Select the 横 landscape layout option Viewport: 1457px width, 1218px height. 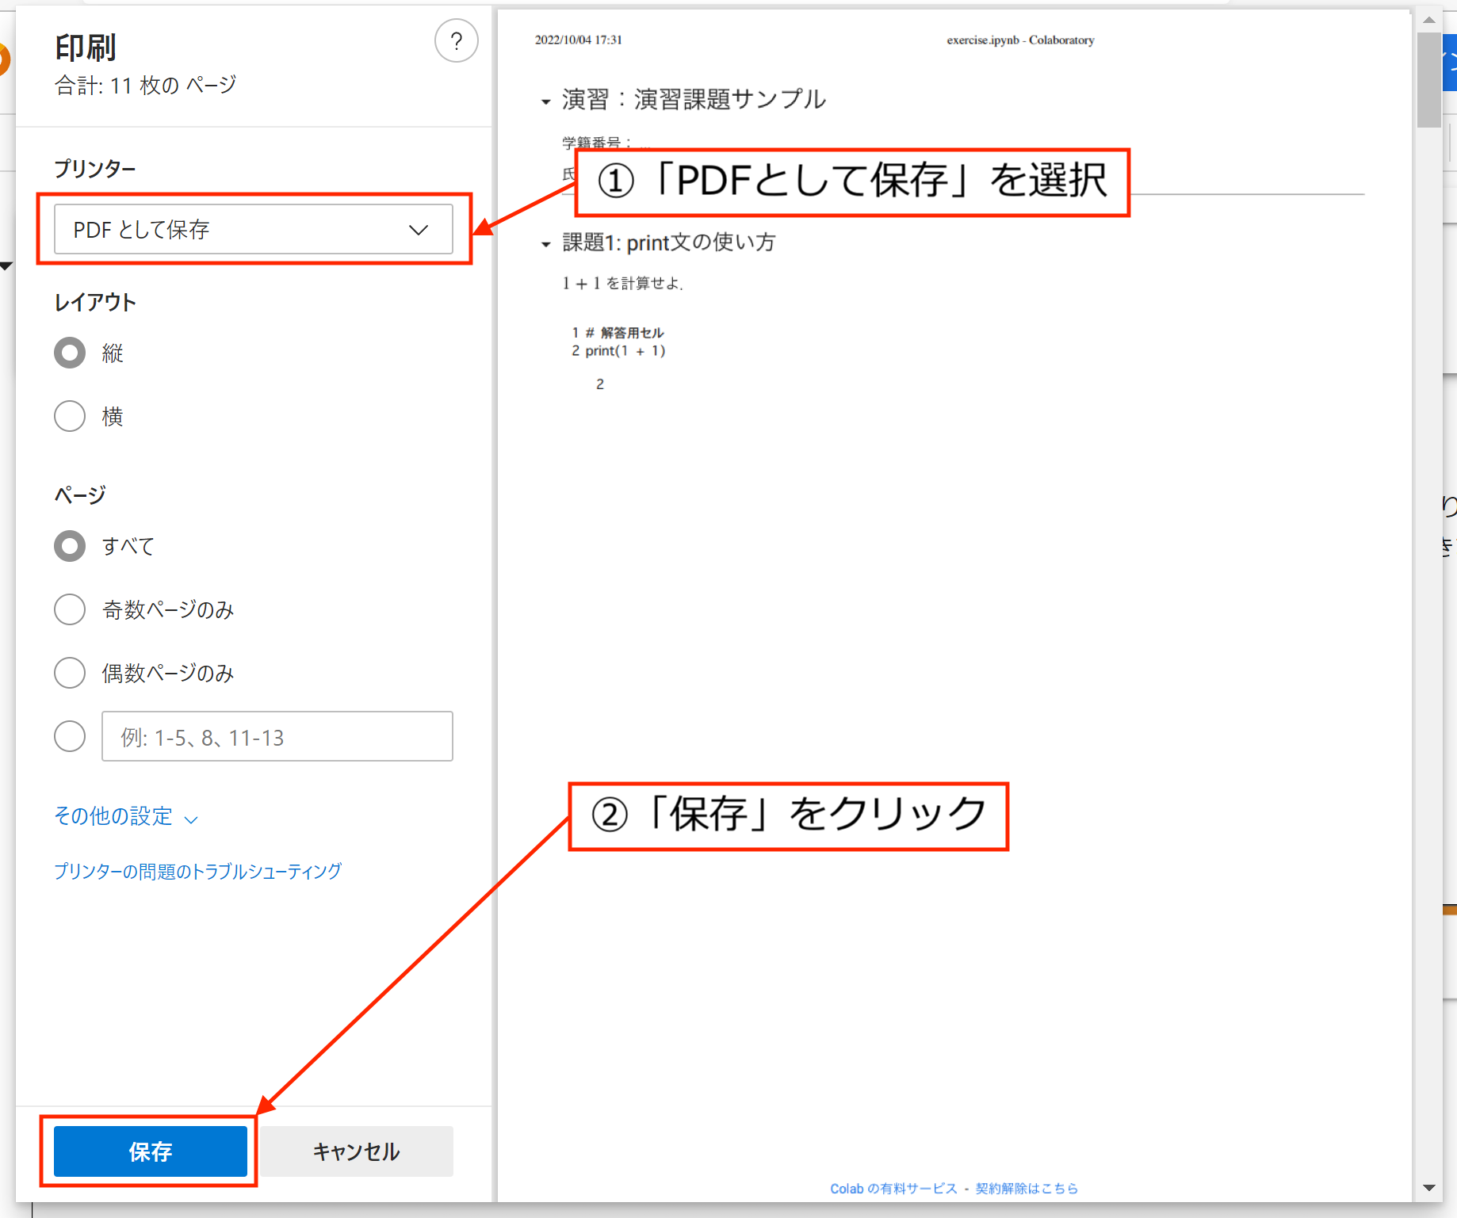[70, 416]
